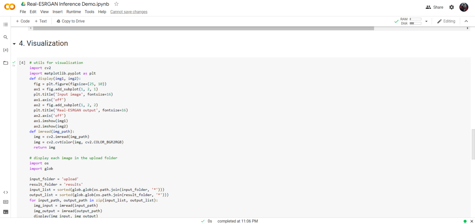Open the command palette icon
The width and height of the screenshot is (475, 224).
point(6,202)
